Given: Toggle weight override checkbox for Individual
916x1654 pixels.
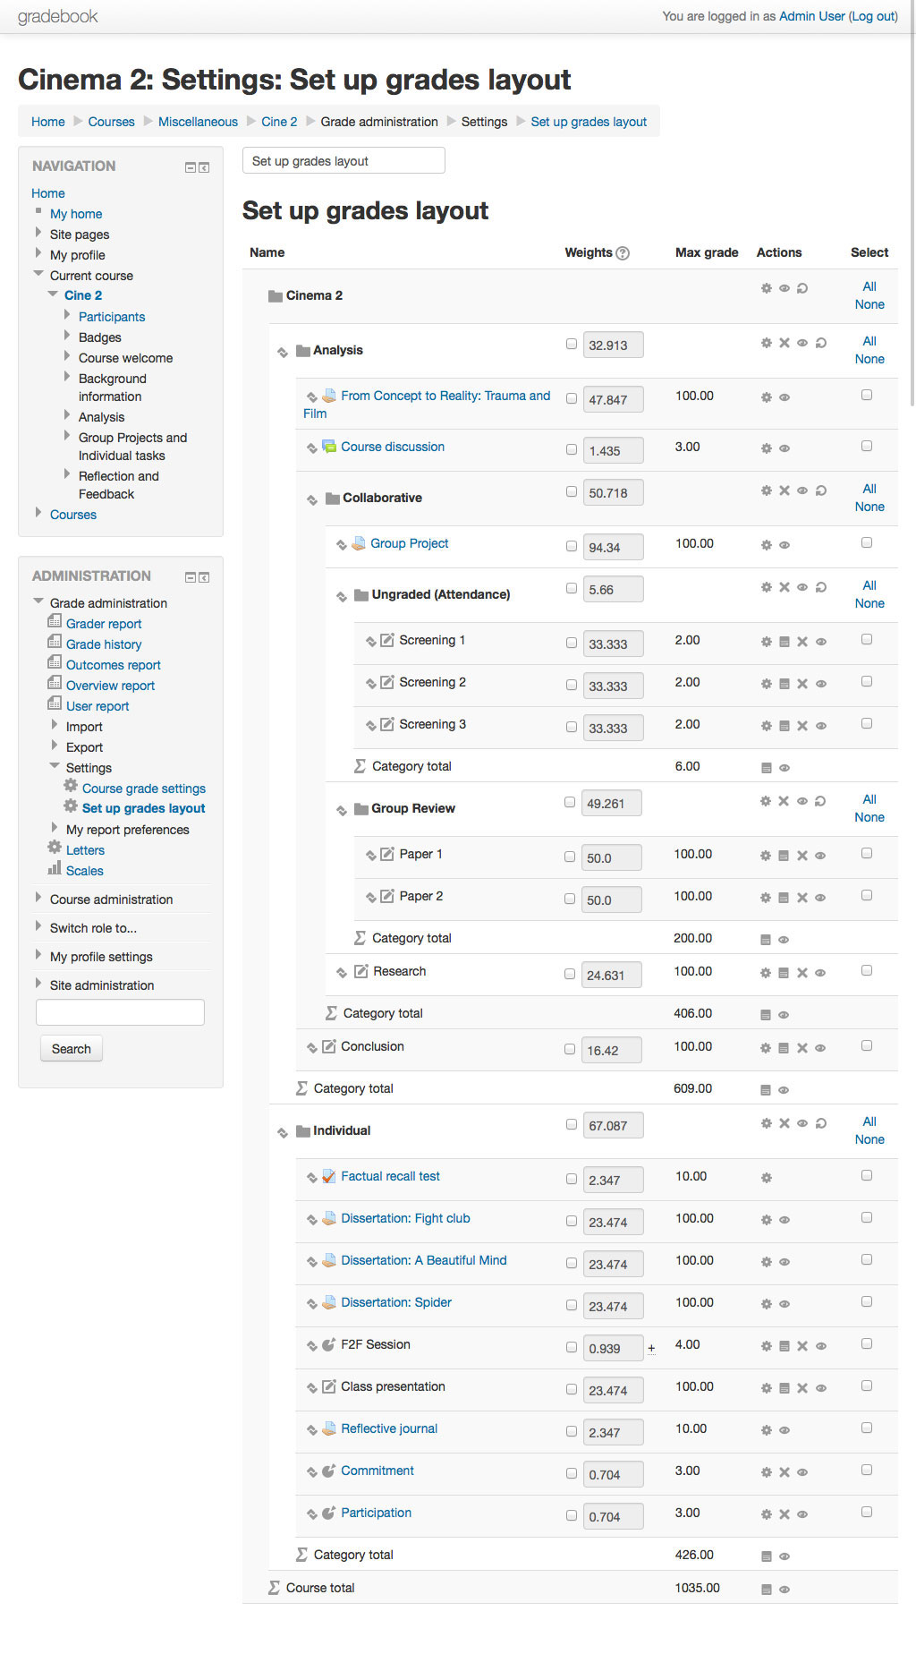Looking at the screenshot, I should pyautogui.click(x=571, y=1124).
